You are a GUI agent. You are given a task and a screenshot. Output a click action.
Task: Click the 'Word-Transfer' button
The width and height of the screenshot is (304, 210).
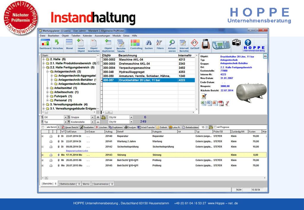[146, 127]
